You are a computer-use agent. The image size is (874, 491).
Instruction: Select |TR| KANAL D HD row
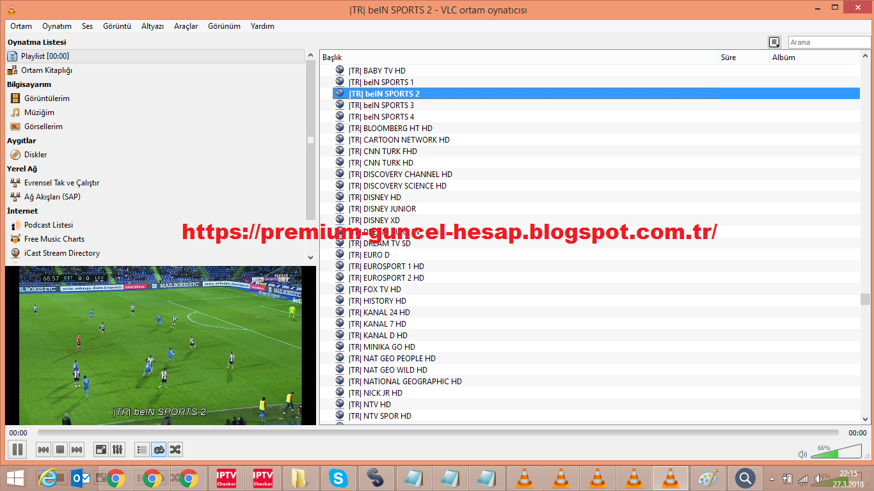tap(590, 335)
